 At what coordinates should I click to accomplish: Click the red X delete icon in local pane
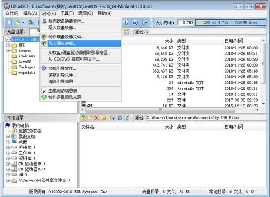pos(97,118)
